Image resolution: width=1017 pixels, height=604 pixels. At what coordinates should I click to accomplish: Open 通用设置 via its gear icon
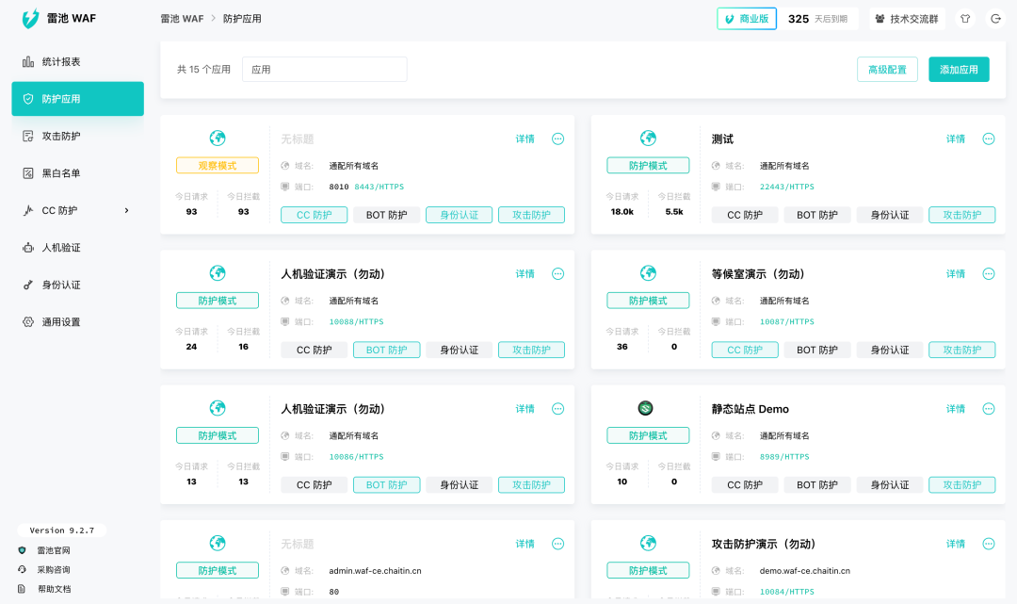(28, 321)
